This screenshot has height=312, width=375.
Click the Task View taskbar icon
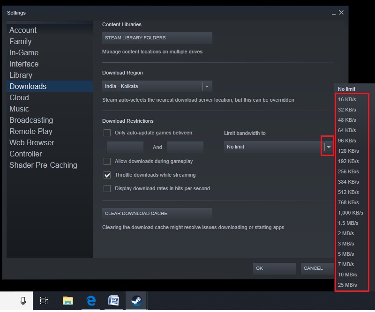(44, 301)
